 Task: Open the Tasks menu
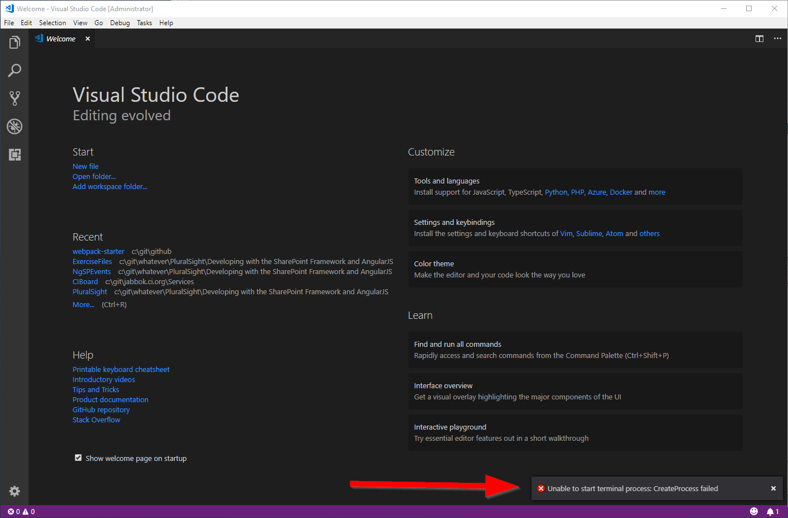coord(145,23)
